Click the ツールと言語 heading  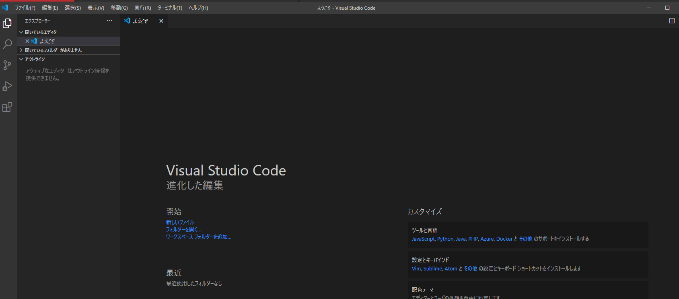(x=425, y=230)
